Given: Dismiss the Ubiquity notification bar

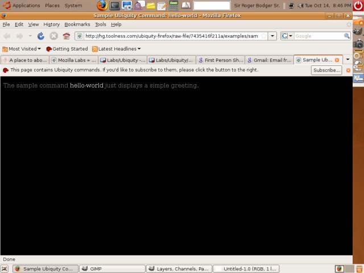Looking at the screenshot, I should 348,70.
